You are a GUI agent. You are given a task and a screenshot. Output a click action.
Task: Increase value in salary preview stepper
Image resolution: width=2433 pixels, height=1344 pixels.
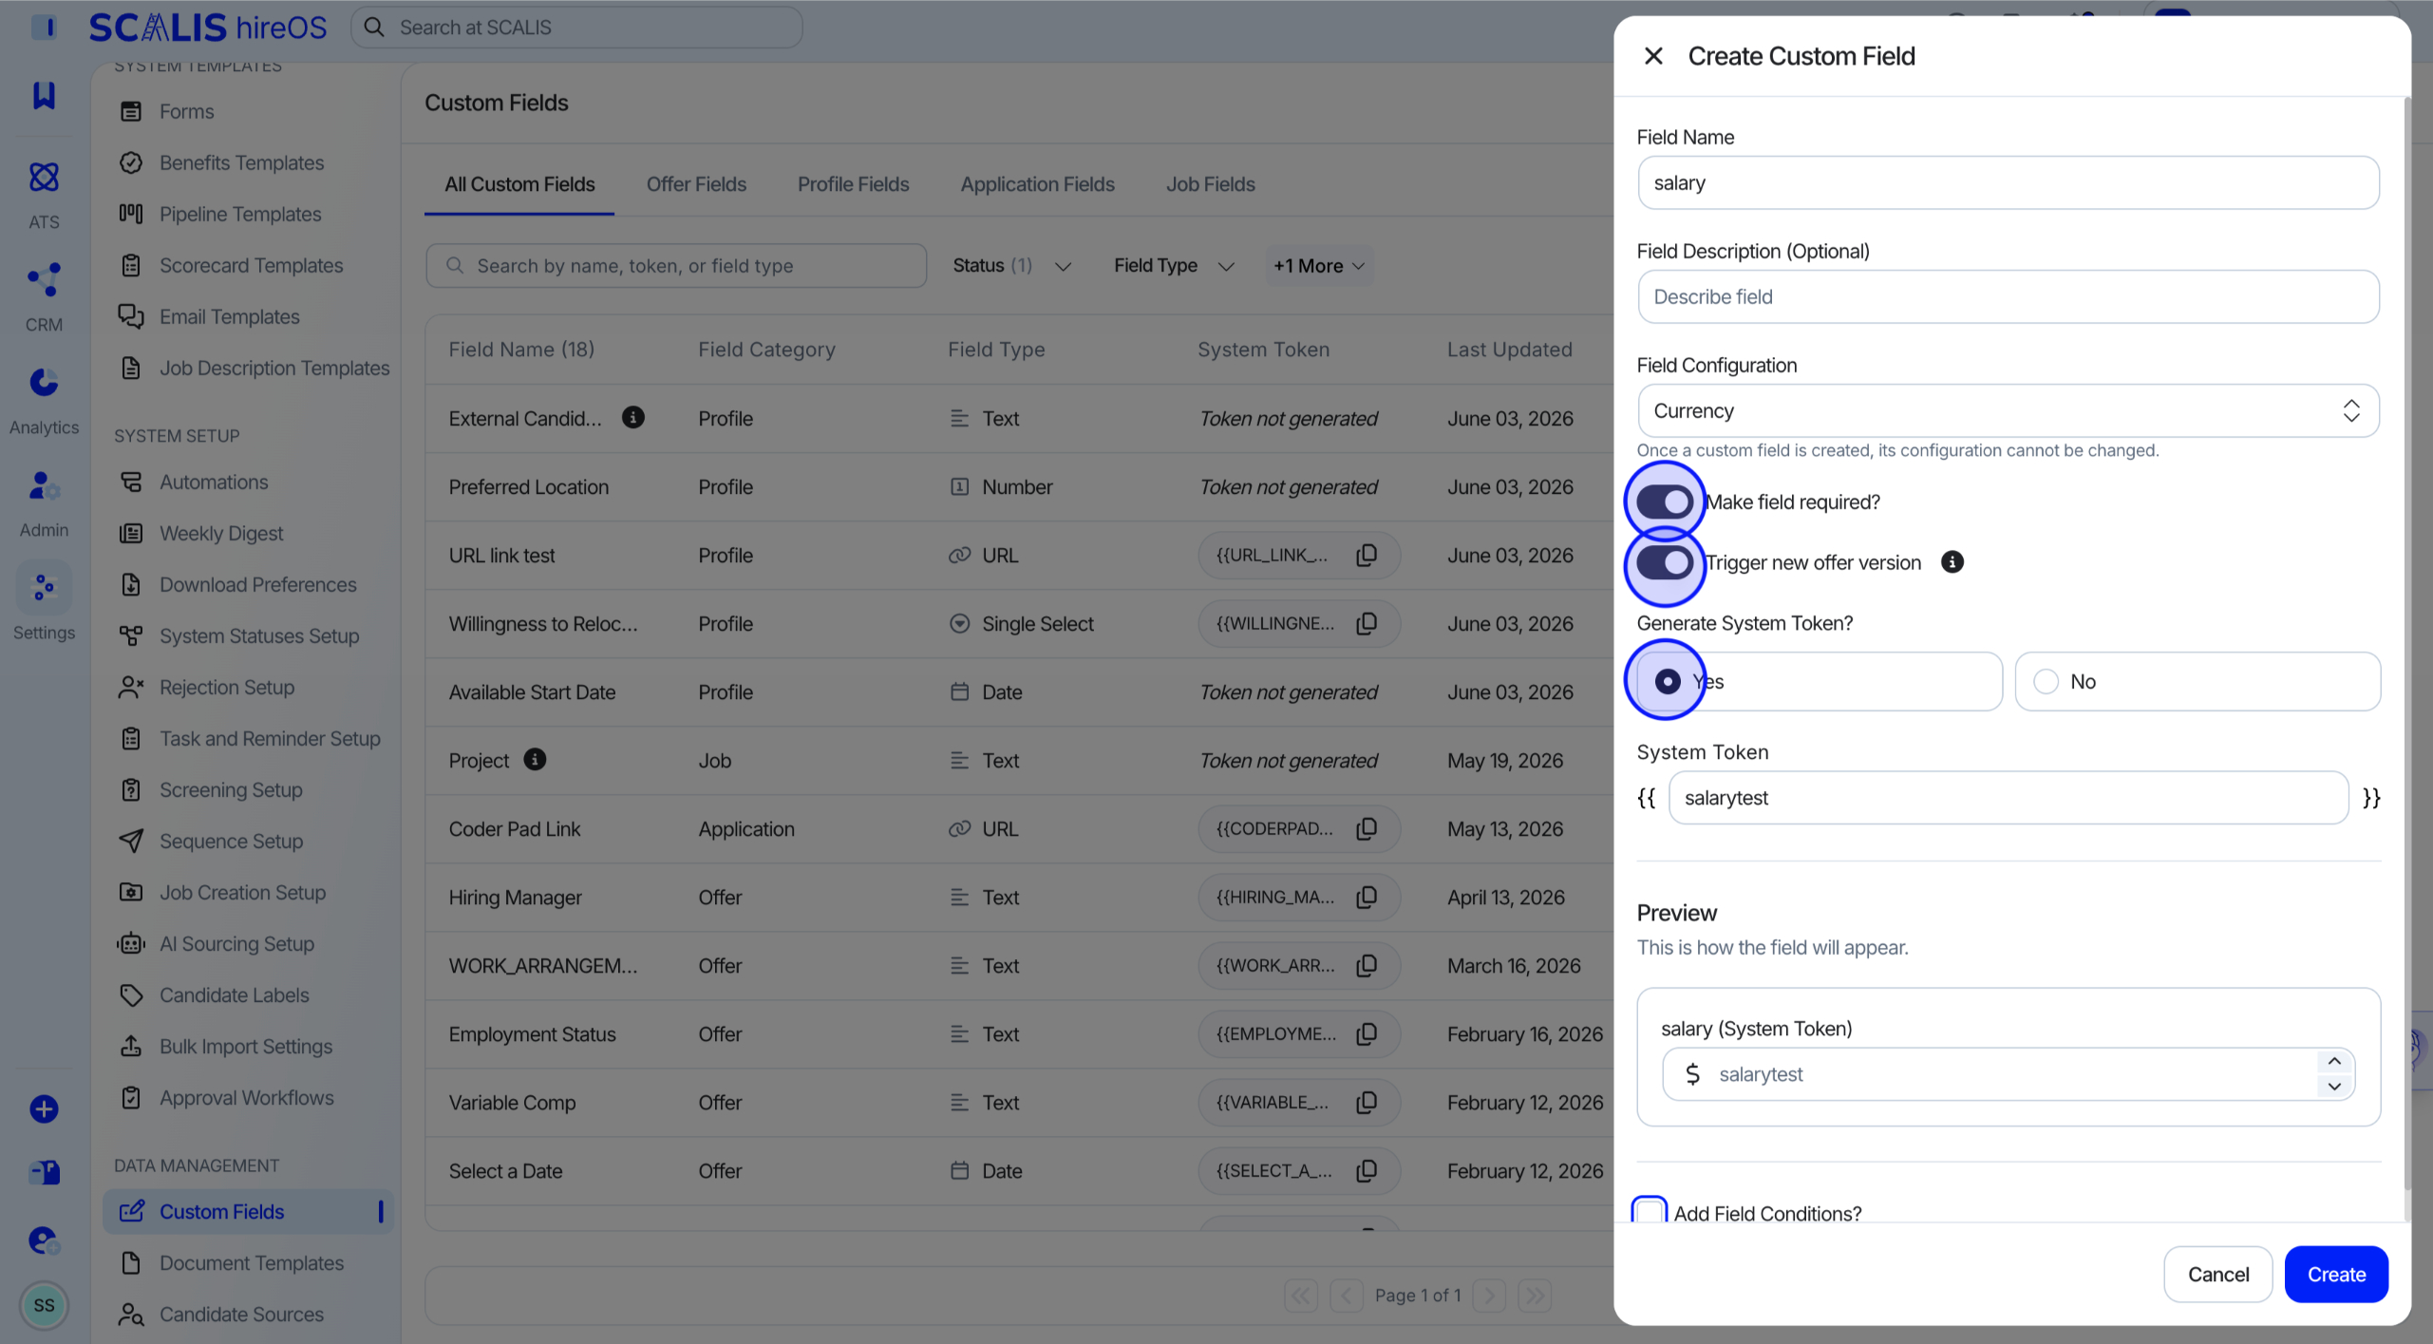2334,1061
